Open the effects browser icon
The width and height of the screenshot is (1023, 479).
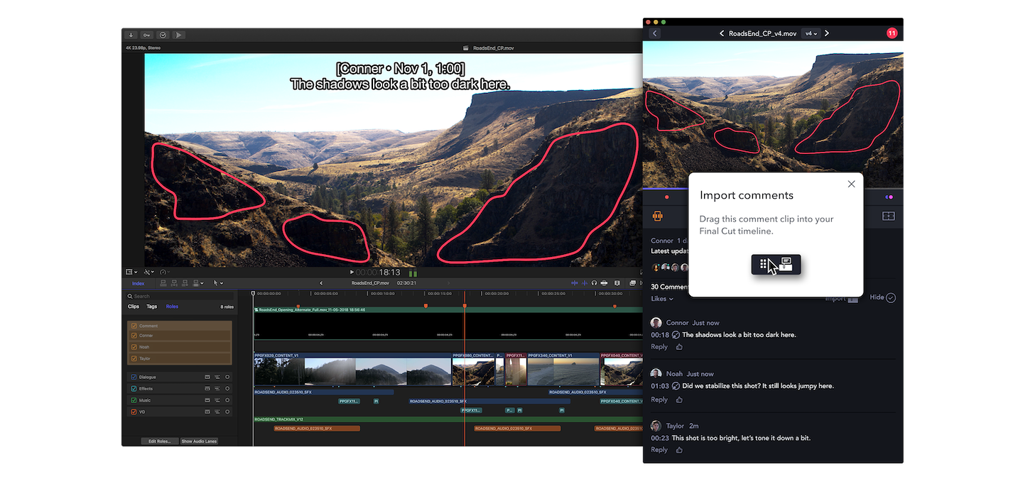pos(632,283)
